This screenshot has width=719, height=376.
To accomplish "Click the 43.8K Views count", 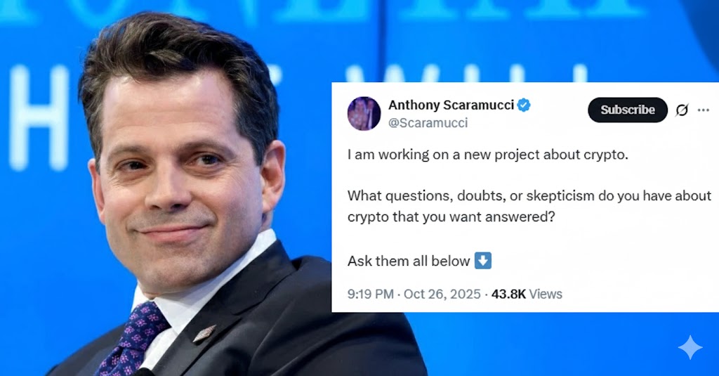I will click(527, 294).
